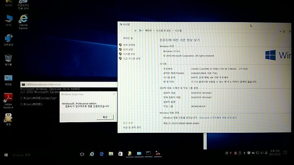Click the network tray icon
The image size is (294, 165).
tap(258, 153)
